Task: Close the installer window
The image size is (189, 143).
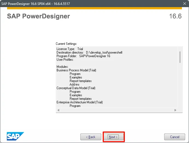Action: click(x=185, y=4)
